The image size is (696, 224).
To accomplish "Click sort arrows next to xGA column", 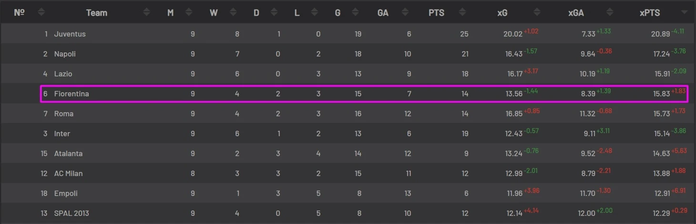I will [610, 13].
